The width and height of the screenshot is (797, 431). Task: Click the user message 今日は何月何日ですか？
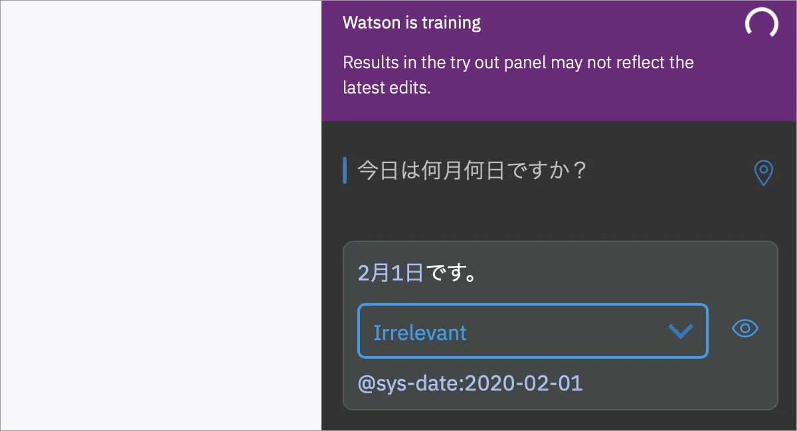(x=472, y=170)
